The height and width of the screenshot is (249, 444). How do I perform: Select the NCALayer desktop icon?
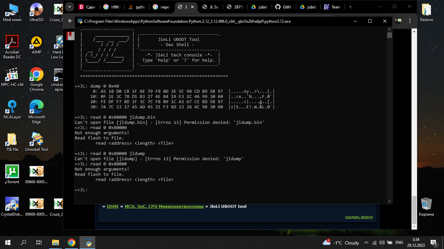coord(12,110)
